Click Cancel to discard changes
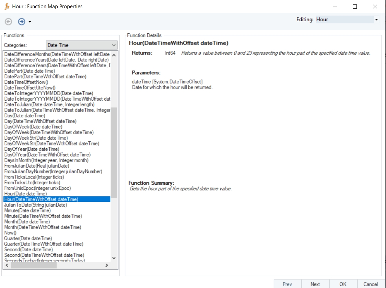386x288 pixels. click(x=371, y=284)
